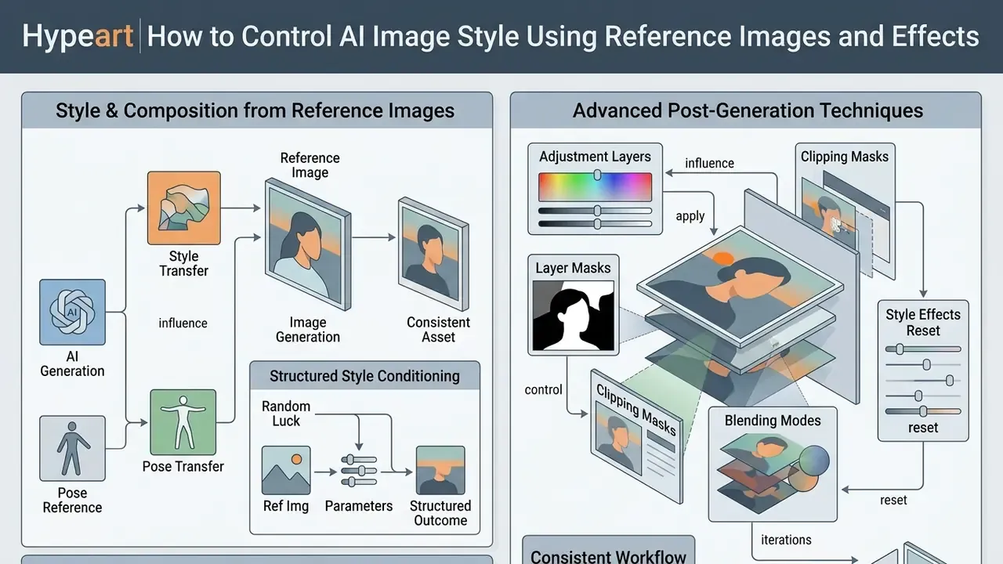1003x564 pixels.
Task: Click the Advanced Post-Generation Techniques header
Action: (748, 110)
